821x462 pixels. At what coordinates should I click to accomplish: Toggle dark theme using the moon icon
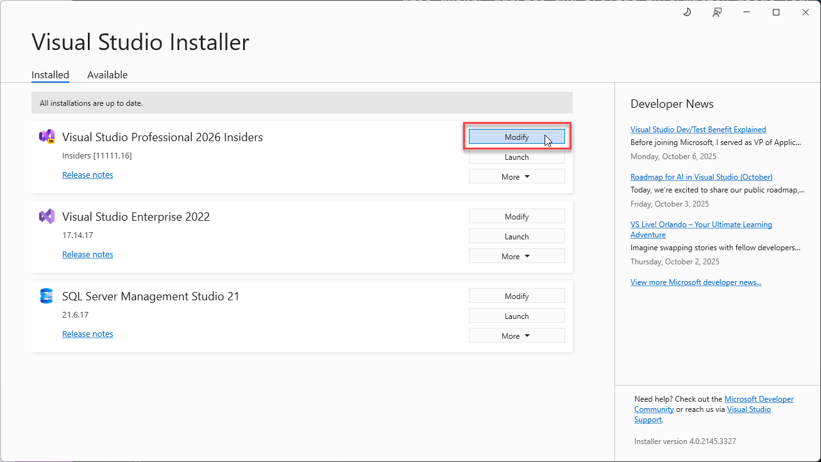686,12
